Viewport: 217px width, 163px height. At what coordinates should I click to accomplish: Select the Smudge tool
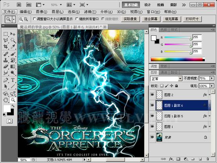click(5, 73)
